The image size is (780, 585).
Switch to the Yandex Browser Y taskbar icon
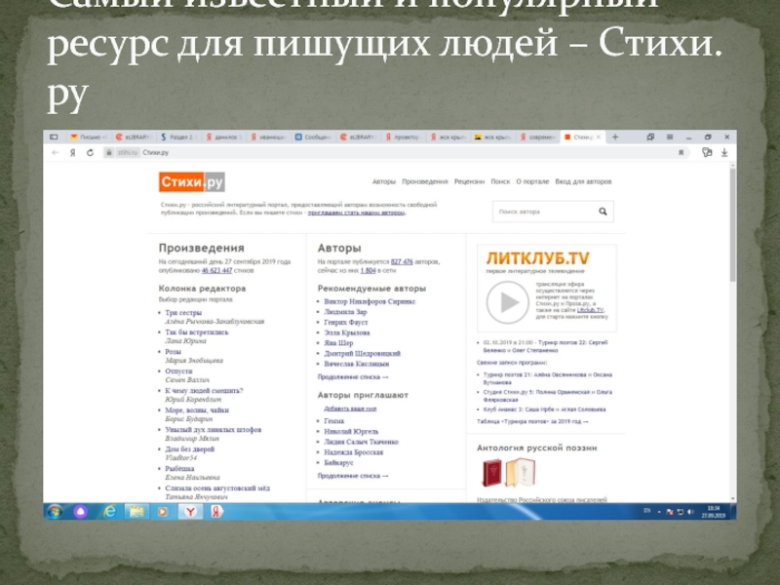[190, 511]
